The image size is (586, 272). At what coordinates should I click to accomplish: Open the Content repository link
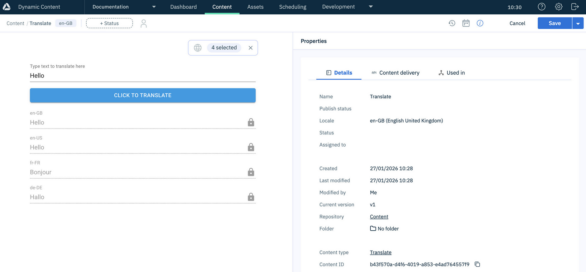(379, 217)
